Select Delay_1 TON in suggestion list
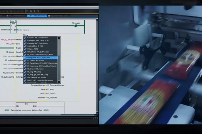This screenshot has width=202, height=134. (40, 49)
